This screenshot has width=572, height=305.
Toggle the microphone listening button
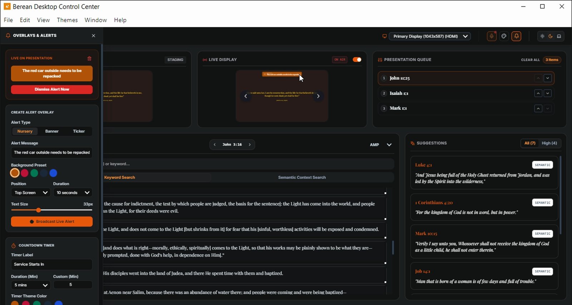tap(492, 36)
